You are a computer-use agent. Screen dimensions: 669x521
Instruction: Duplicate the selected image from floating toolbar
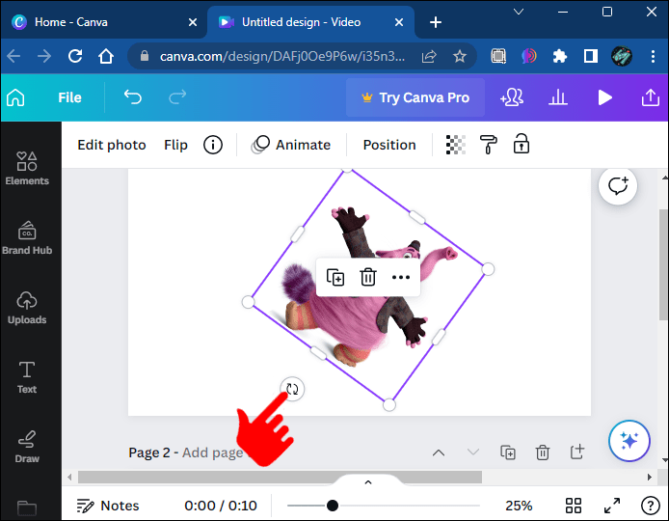coord(335,277)
